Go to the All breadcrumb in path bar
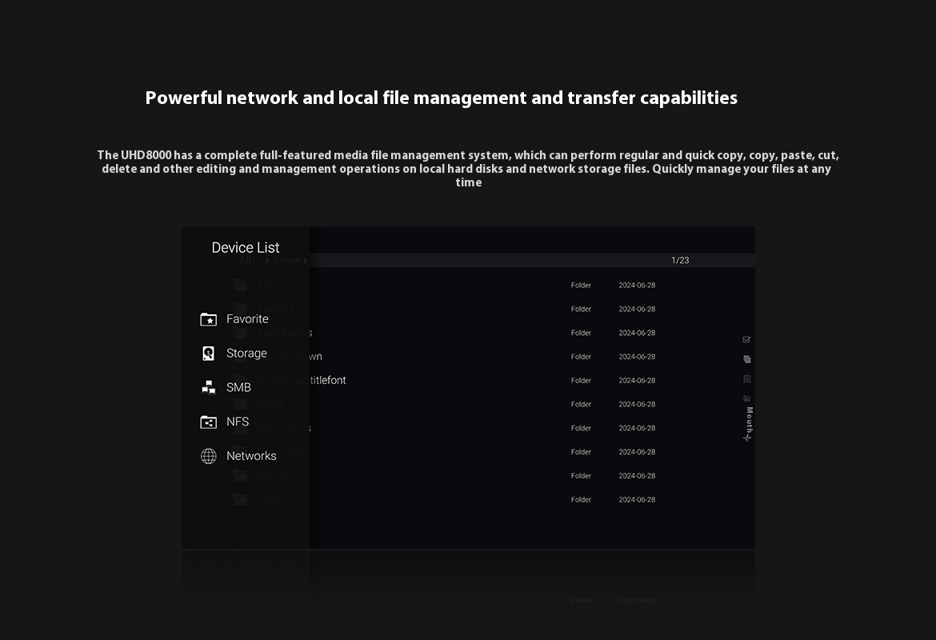The image size is (936, 640). coord(245,261)
